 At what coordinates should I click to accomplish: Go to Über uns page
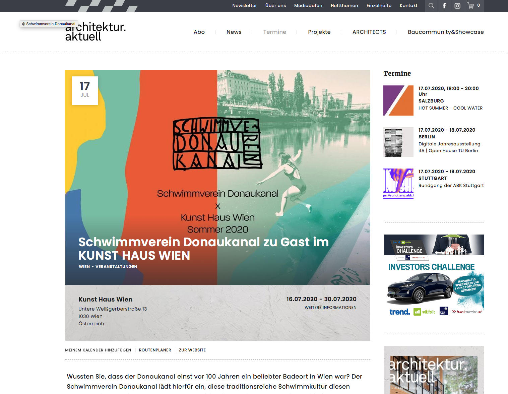[x=275, y=6]
